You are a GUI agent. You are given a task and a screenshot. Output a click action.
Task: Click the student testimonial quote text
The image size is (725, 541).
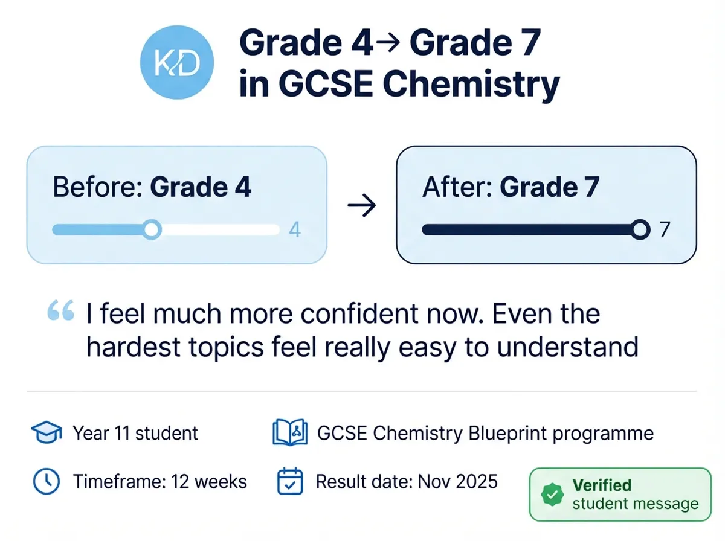pos(362,330)
